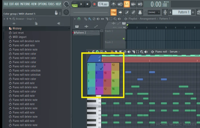
Task: Select Piano roll delete tool
Action: [x=125, y=52]
